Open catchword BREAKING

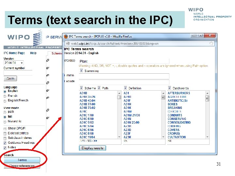[x=175, y=108]
